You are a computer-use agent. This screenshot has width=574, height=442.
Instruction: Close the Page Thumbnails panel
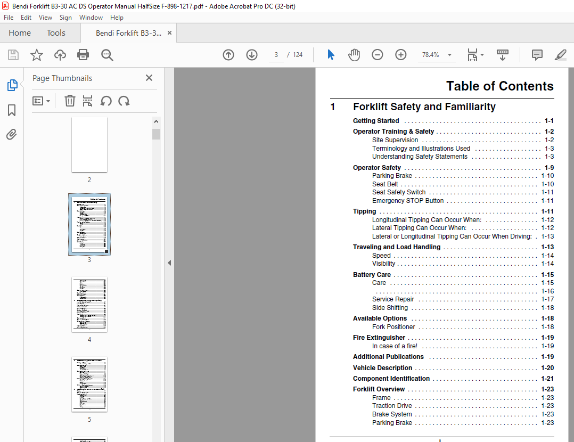click(149, 78)
